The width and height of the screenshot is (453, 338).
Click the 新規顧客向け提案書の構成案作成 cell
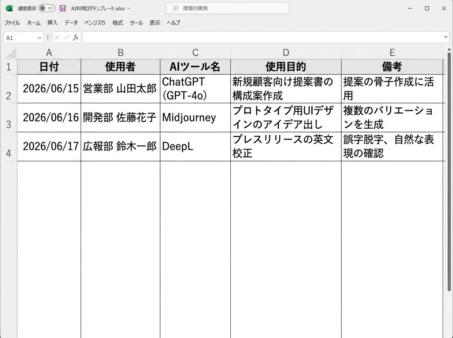coord(286,89)
